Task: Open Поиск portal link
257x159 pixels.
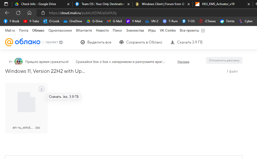Action: click(117, 31)
